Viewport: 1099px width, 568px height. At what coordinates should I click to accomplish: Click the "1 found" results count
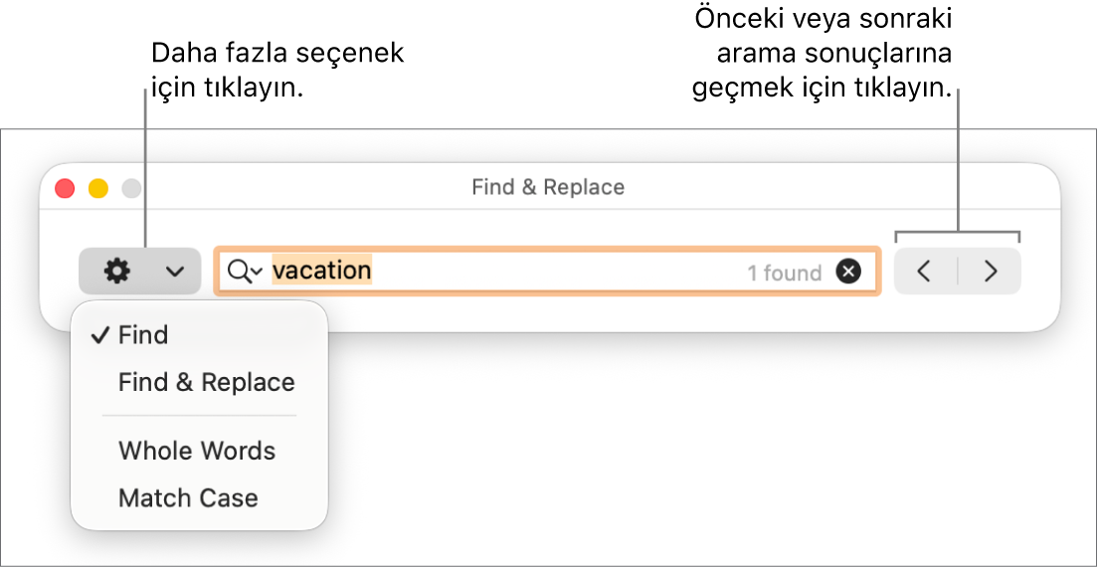point(785,273)
